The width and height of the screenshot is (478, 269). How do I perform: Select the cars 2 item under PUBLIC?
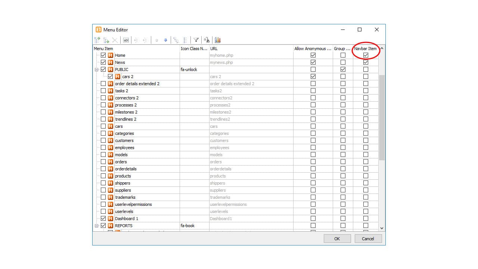(128, 76)
